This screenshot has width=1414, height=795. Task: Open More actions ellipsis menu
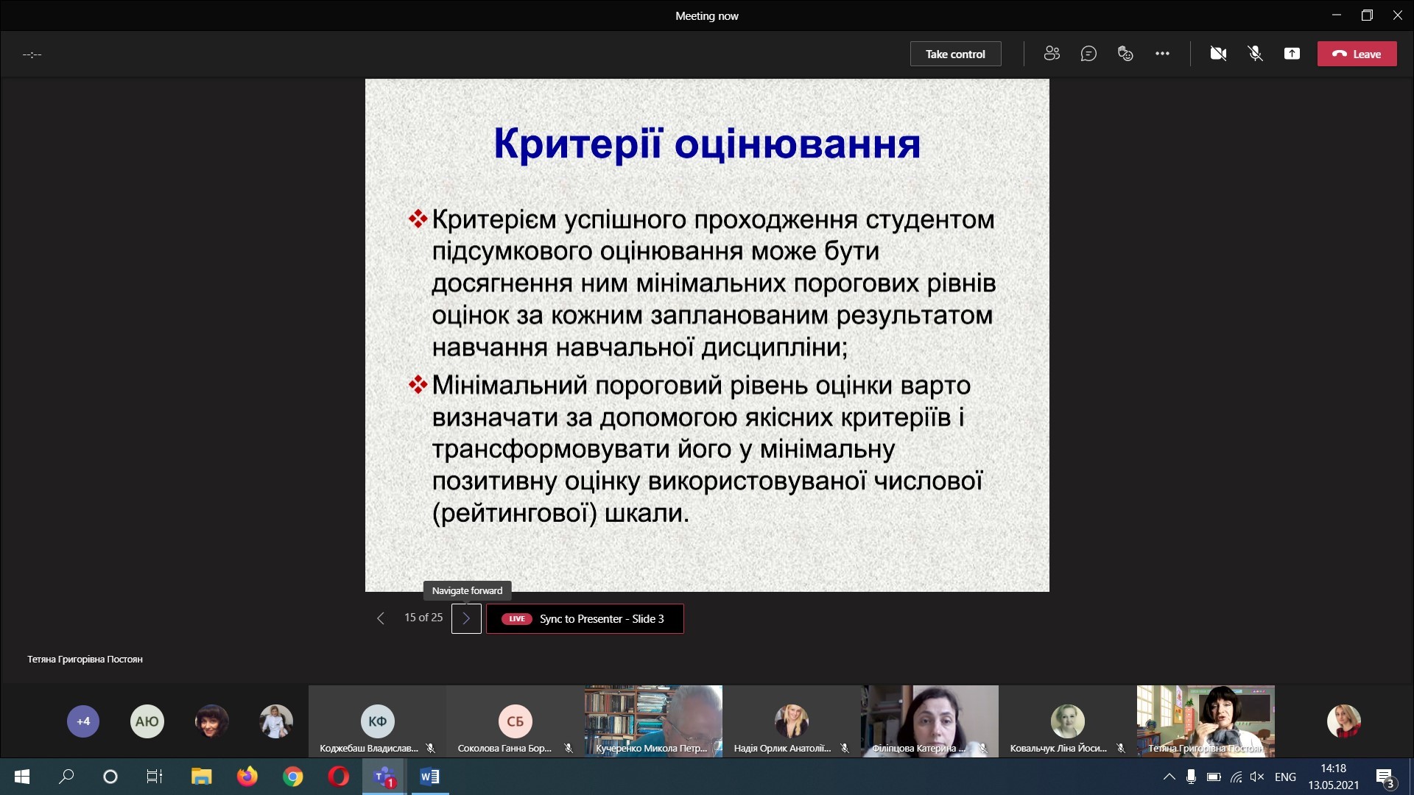point(1162,54)
